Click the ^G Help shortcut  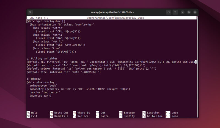pos(32,113)
